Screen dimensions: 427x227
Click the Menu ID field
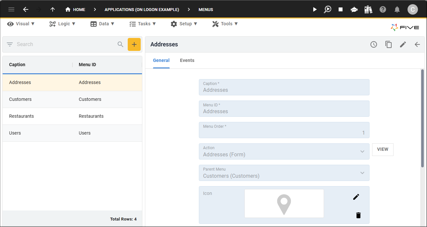point(284,109)
